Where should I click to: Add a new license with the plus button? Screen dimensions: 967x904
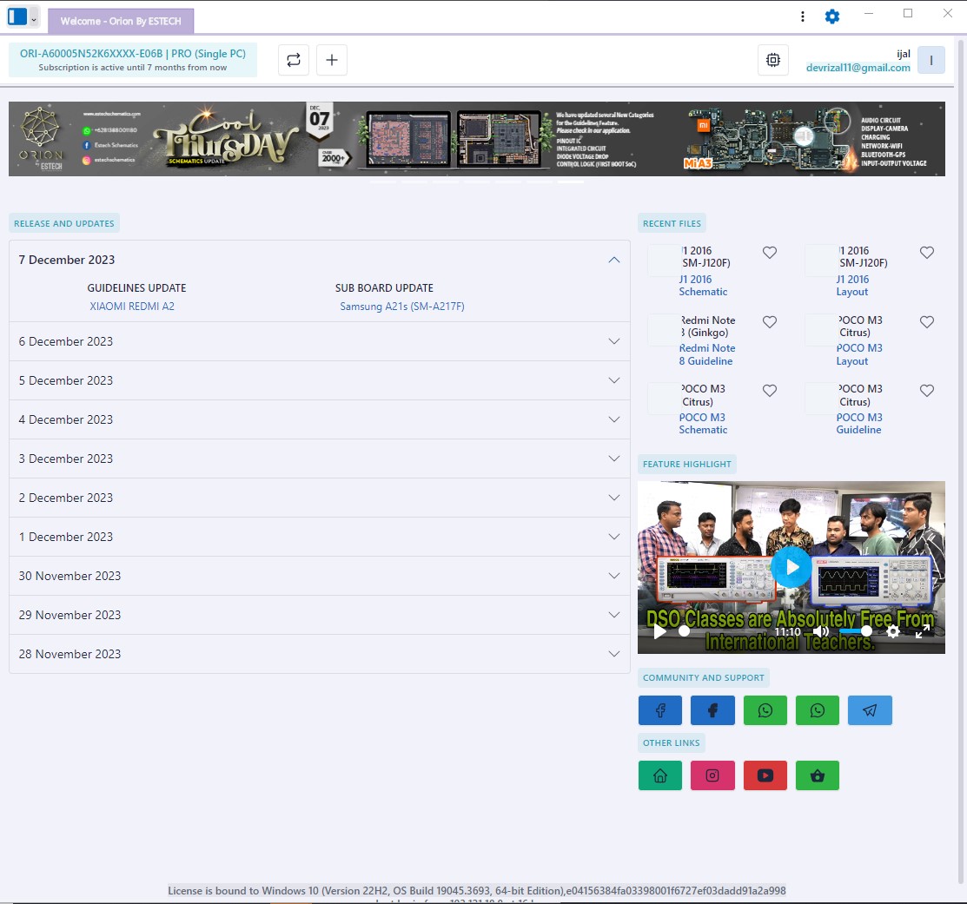click(x=332, y=60)
